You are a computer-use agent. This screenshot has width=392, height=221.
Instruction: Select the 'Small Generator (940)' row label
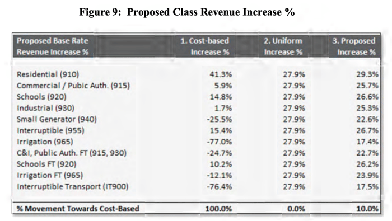[57, 119]
